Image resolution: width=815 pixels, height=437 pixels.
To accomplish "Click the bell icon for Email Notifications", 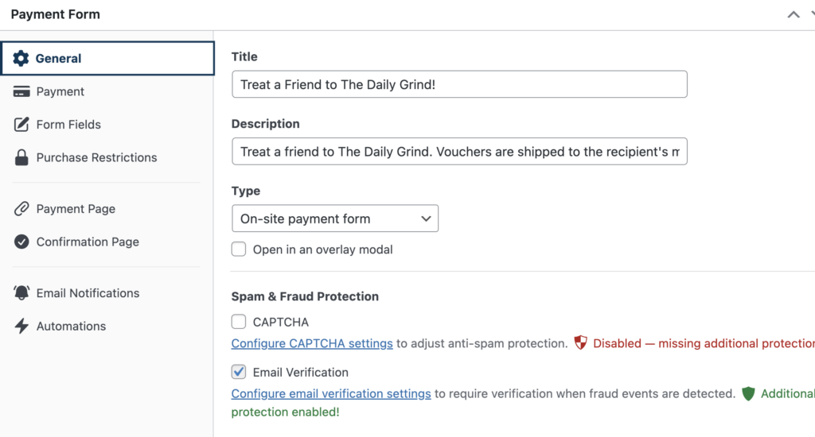I will (x=21, y=293).
